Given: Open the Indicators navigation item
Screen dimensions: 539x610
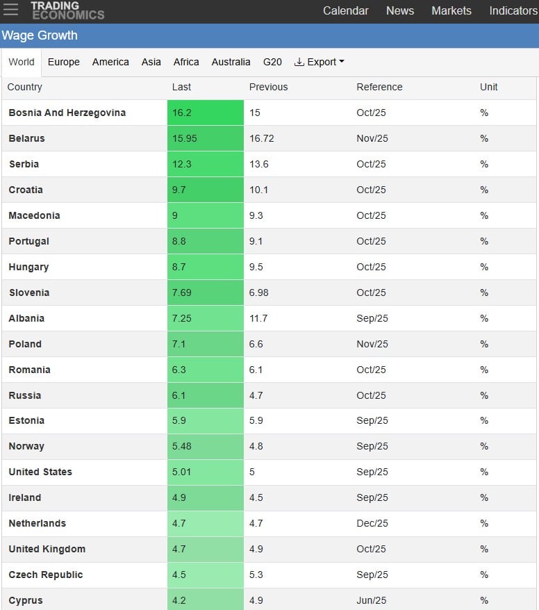Looking at the screenshot, I should 513,10.
